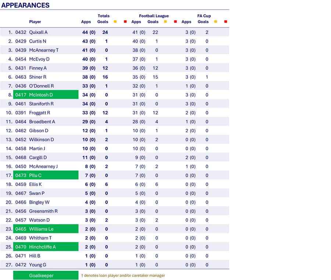Select player name Greensmith R

pos(43,211)
